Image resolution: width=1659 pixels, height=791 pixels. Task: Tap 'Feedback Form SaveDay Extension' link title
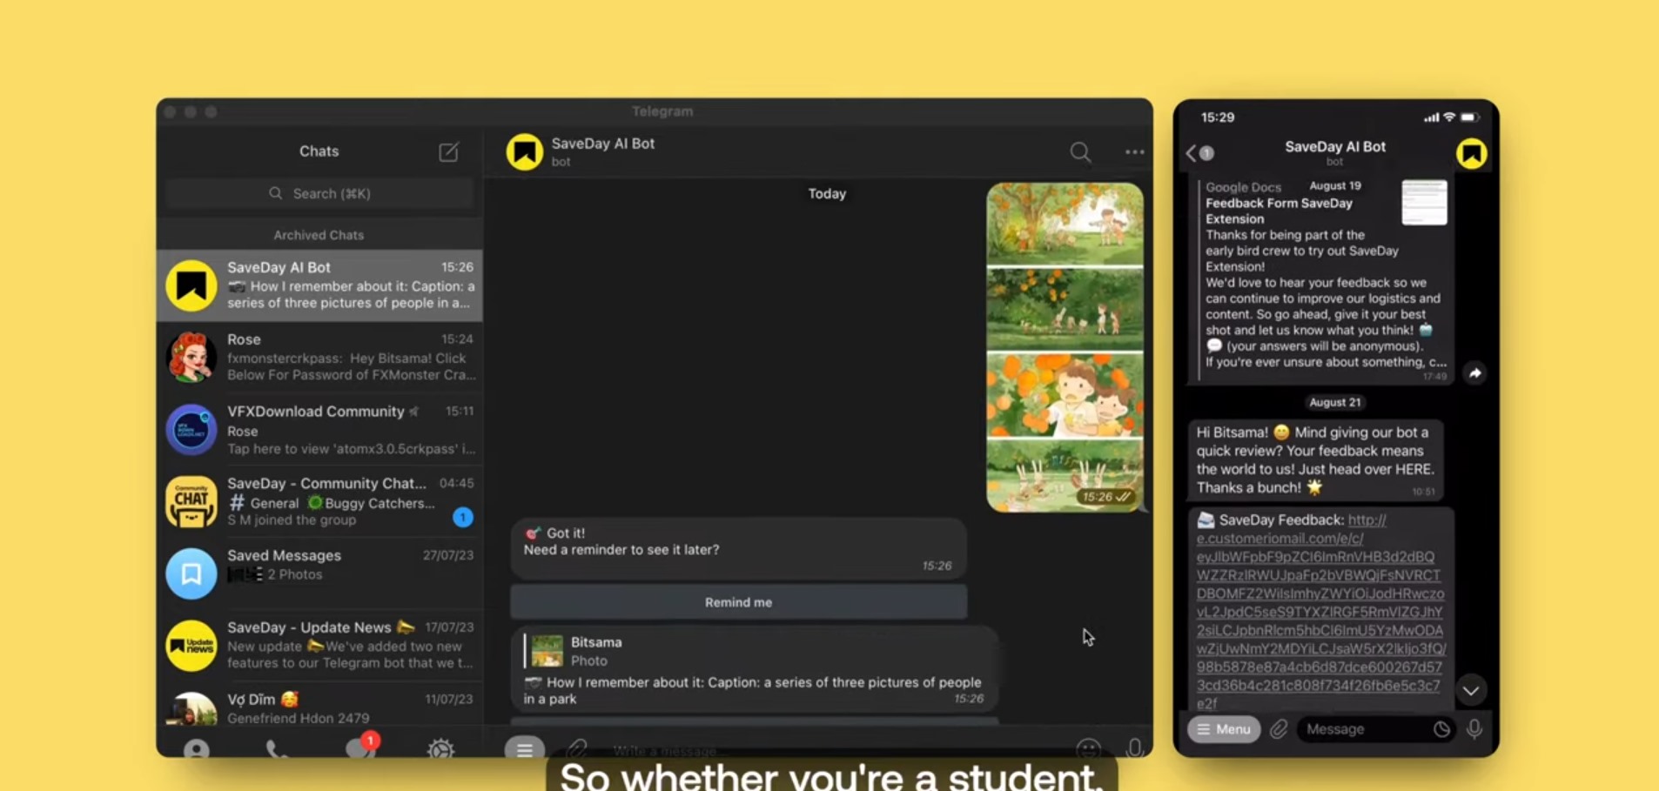click(x=1279, y=211)
